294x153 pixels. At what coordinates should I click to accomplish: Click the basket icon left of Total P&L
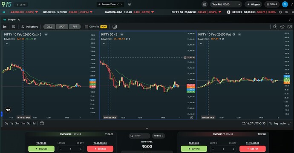pyautogui.click(x=205, y=4)
